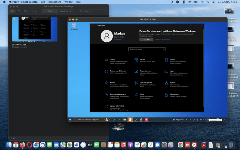Open the Trash in the macOS Dock

pos(231,145)
